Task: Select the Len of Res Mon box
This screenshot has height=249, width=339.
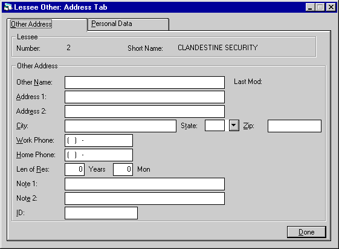Action: point(123,169)
